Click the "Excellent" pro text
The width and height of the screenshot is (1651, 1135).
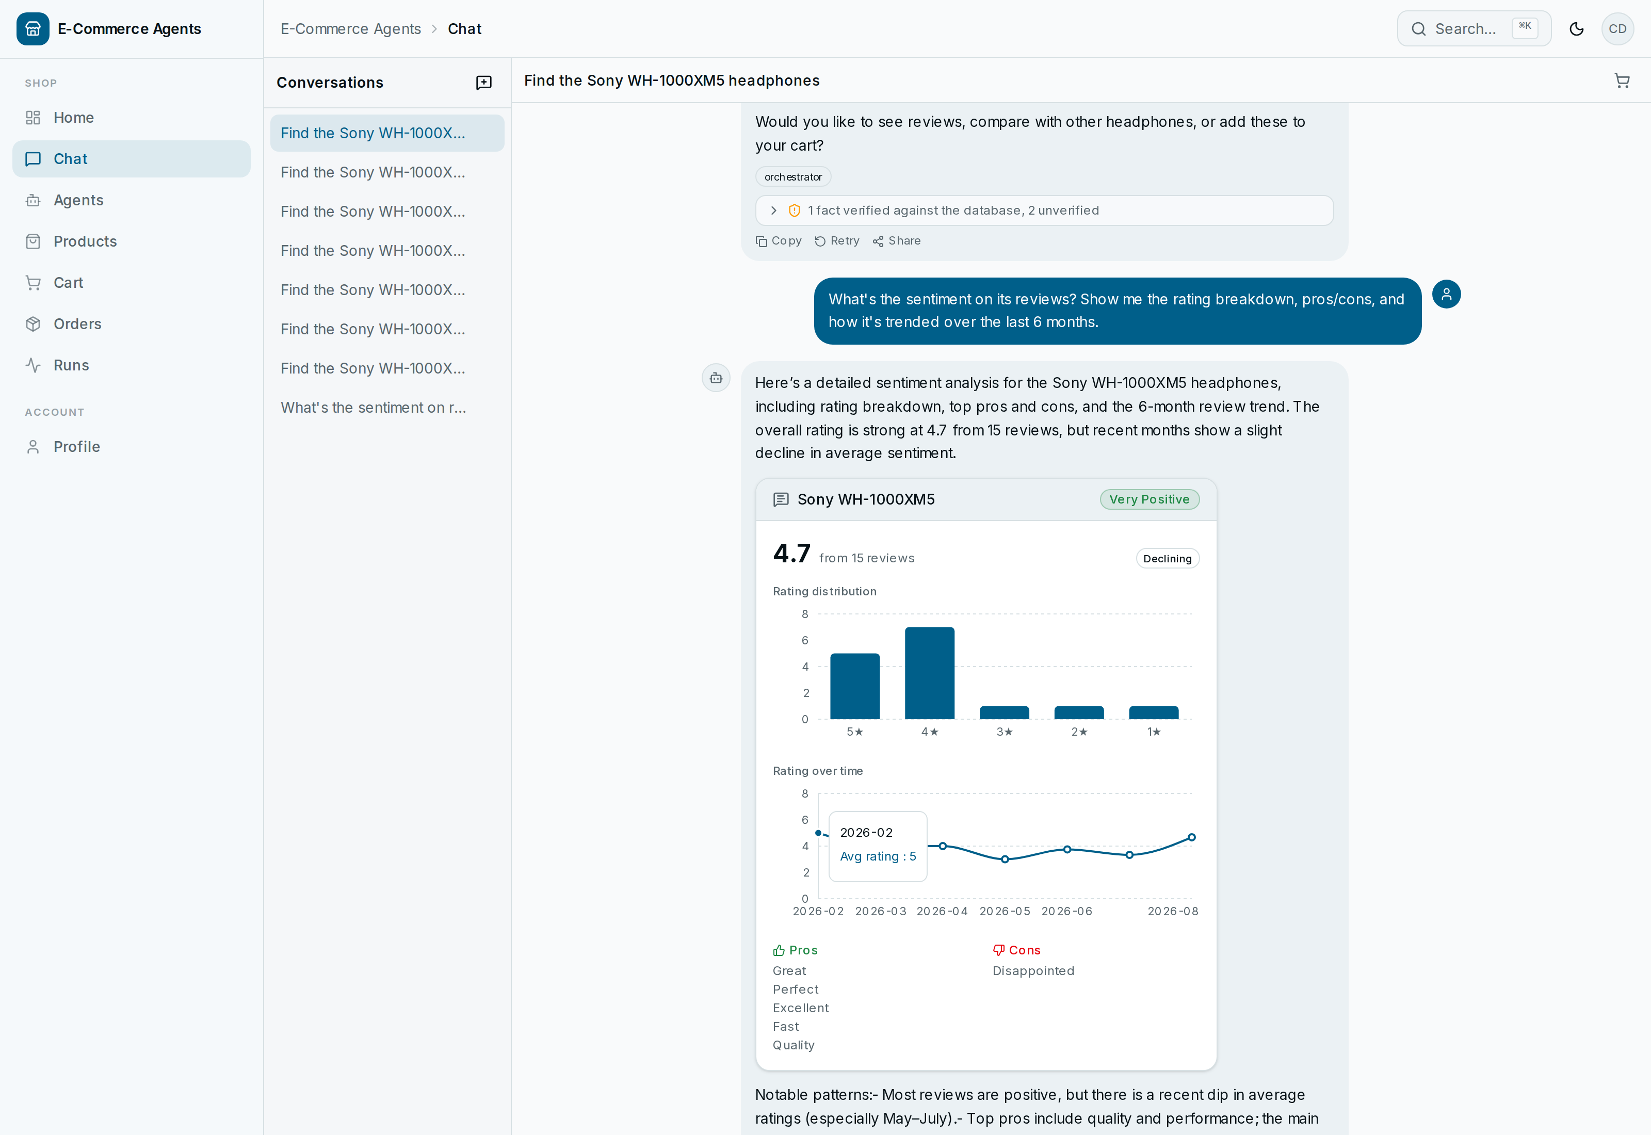pyautogui.click(x=801, y=1008)
